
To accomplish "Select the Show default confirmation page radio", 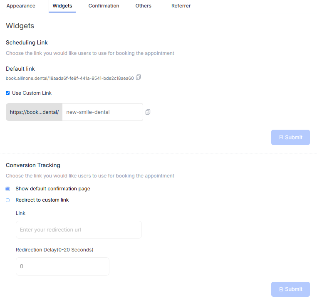I will click(8, 189).
